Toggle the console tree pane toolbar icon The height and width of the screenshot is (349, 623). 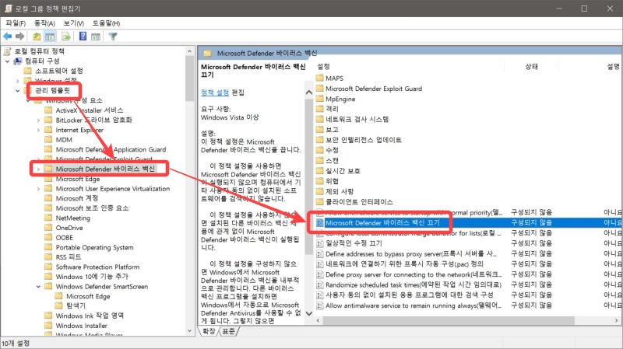click(x=50, y=37)
